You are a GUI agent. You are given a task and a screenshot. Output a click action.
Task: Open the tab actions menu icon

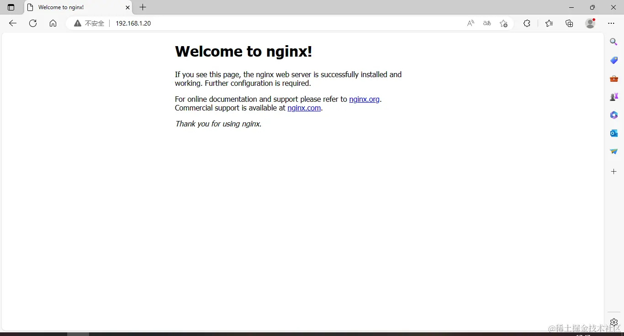(11, 7)
